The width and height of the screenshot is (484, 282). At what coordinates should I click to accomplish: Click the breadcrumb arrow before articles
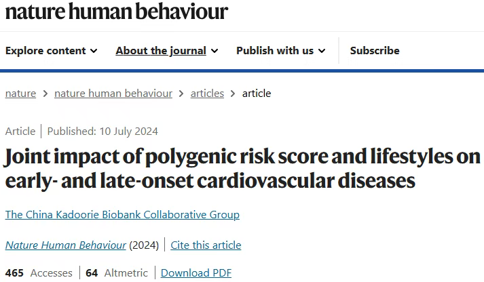pyautogui.click(x=181, y=94)
